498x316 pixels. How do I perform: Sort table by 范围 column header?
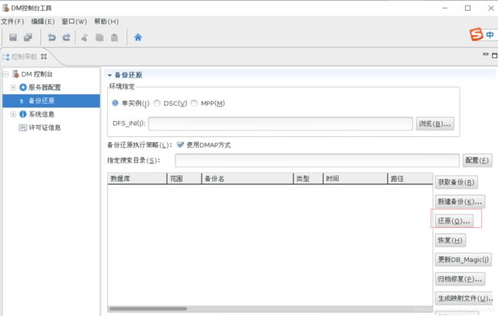click(x=184, y=178)
